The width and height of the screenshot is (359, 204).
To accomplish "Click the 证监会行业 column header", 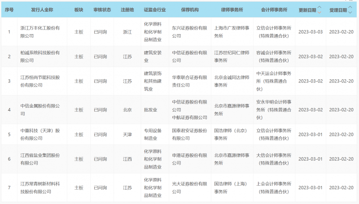I will tap(155, 10).
